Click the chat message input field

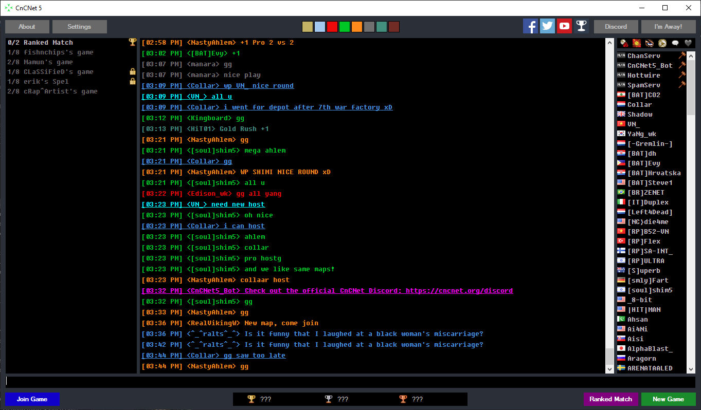click(x=350, y=382)
